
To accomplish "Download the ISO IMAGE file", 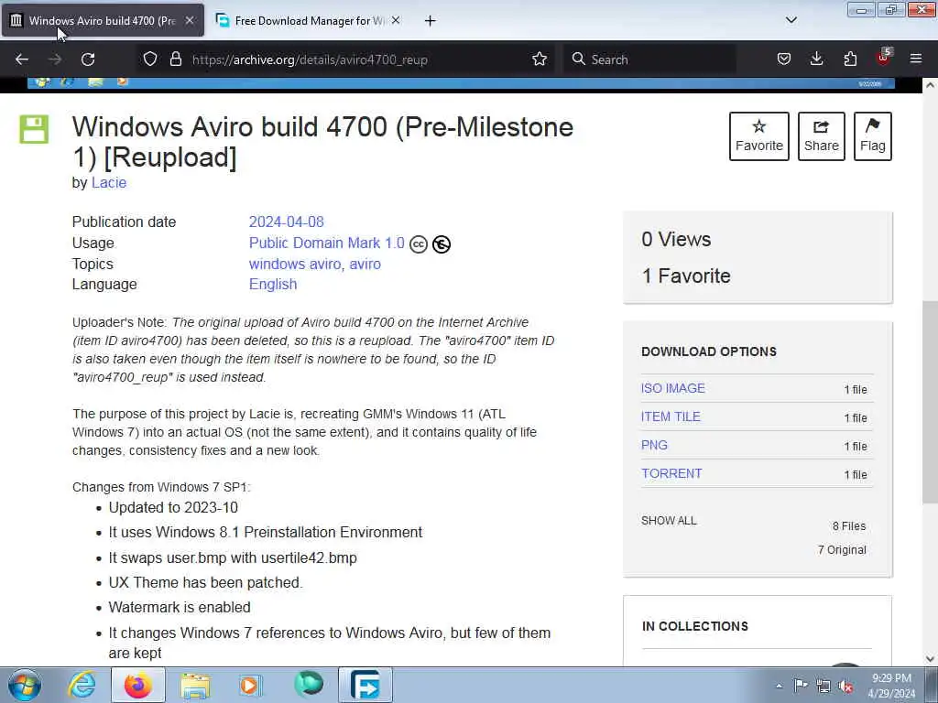I will [x=673, y=388].
